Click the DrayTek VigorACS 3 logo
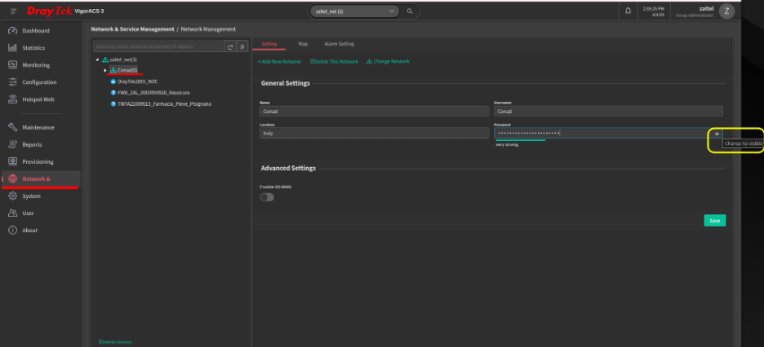Image resolution: width=764 pixels, height=347 pixels. click(65, 11)
